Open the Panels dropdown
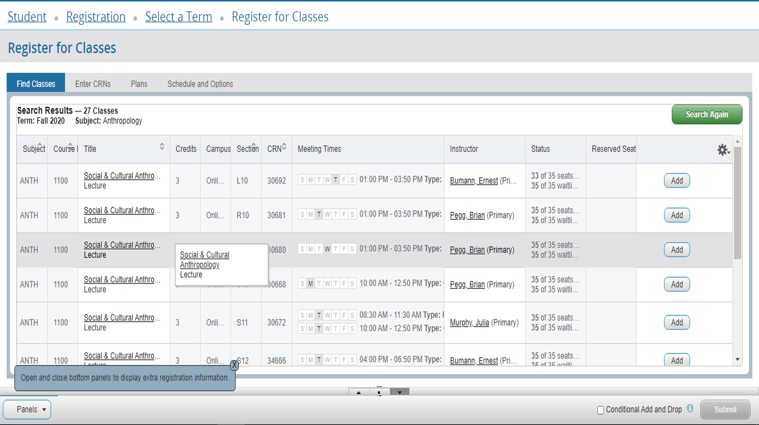This screenshot has height=425, width=759. point(27,409)
